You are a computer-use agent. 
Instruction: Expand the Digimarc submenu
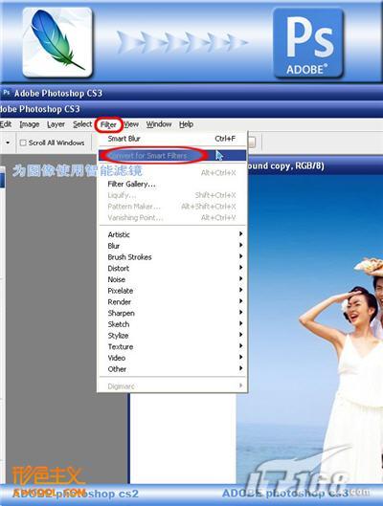(172, 386)
